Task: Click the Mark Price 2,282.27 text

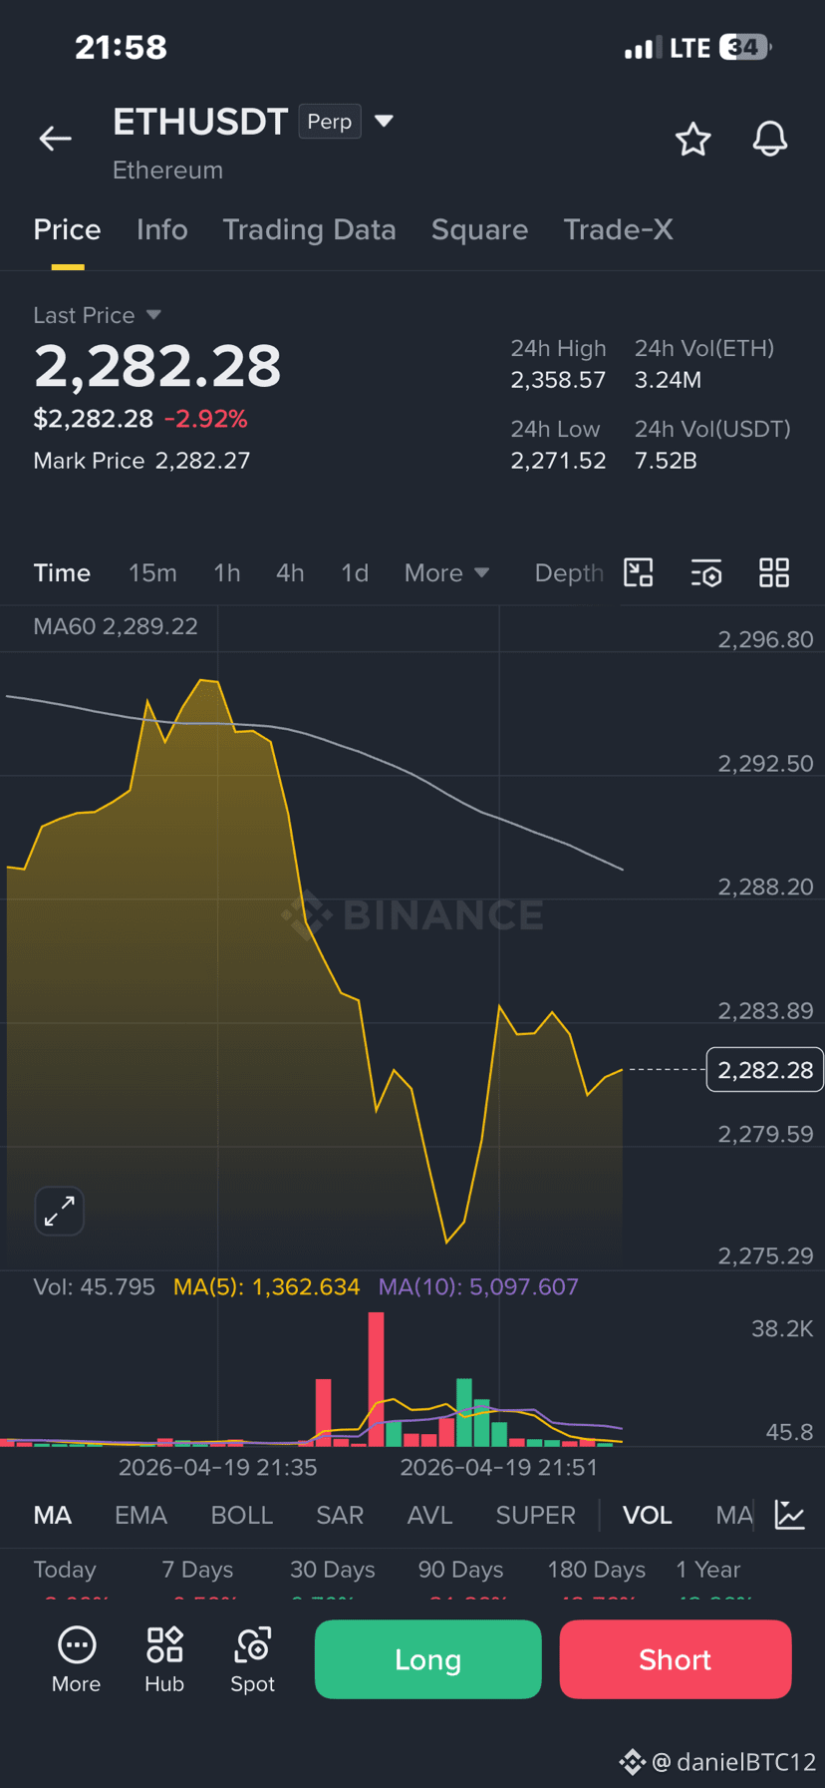Action: [141, 461]
